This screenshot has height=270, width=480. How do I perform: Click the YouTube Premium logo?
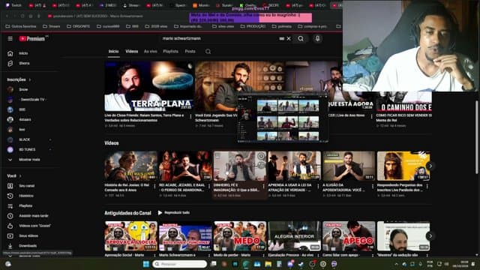(x=32, y=38)
